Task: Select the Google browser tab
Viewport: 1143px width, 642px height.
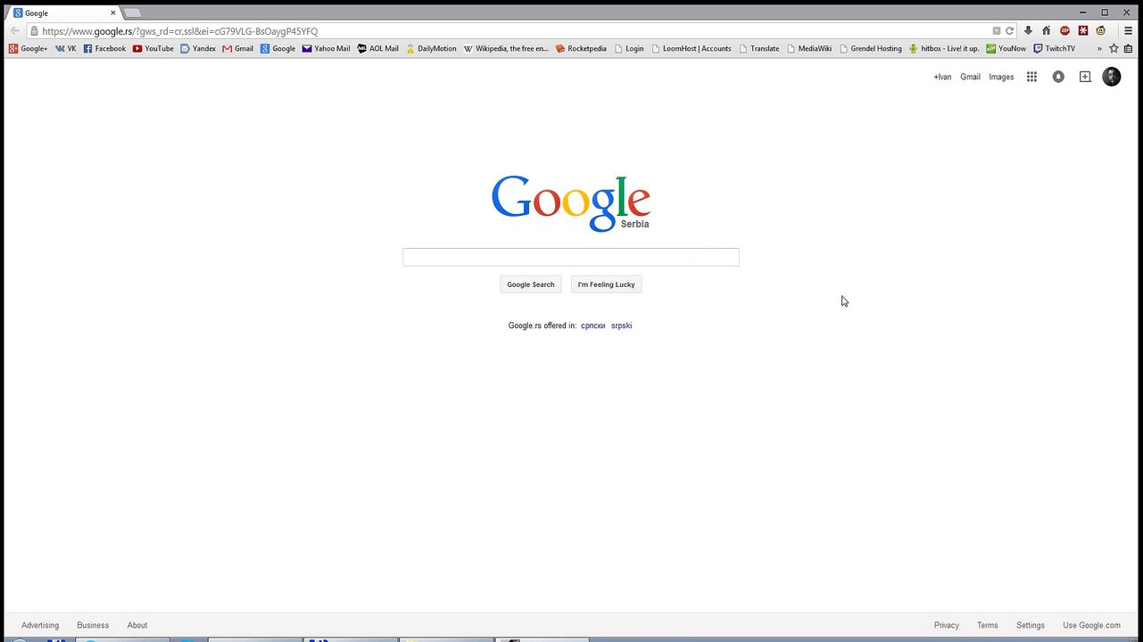Action: (62, 13)
